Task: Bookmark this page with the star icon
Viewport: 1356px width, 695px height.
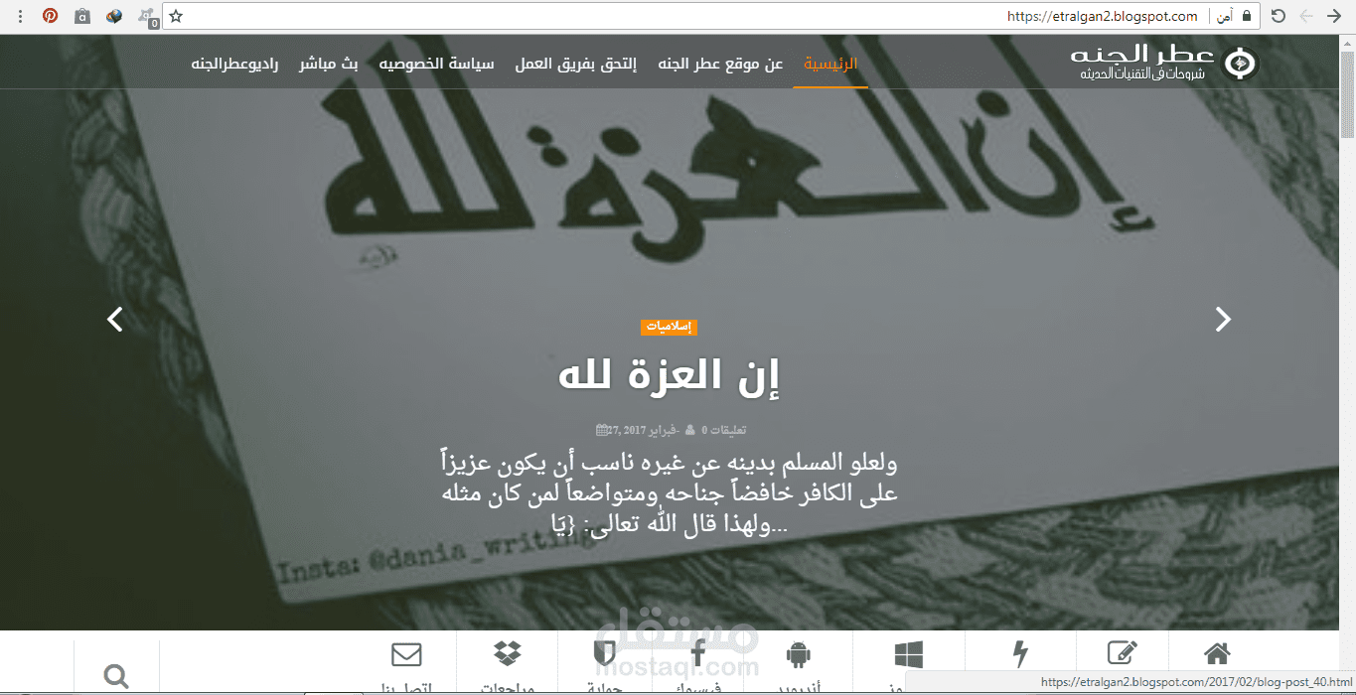Action: pyautogui.click(x=176, y=16)
